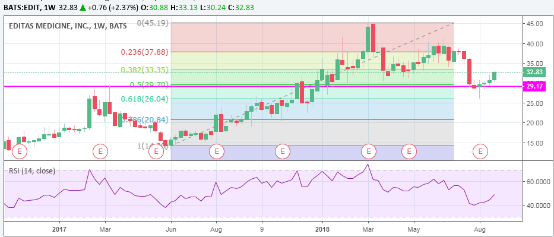
Task: Click the green 32.83 current price label
Action: click(x=535, y=72)
